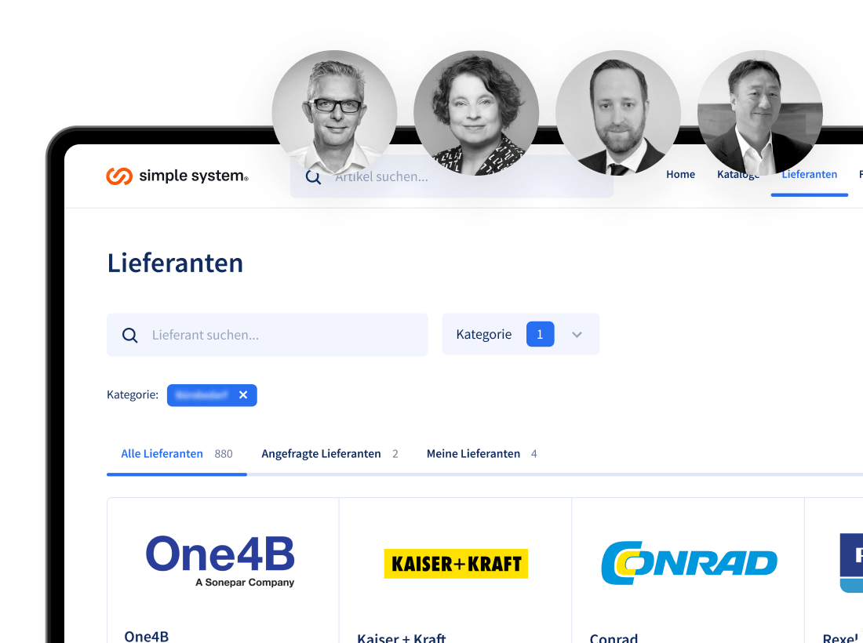Go to Home in top navigation
The width and height of the screenshot is (863, 643).
680,174
